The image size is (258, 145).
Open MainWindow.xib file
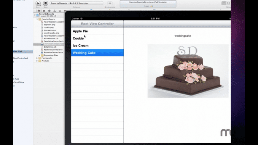[x=51, y=38]
